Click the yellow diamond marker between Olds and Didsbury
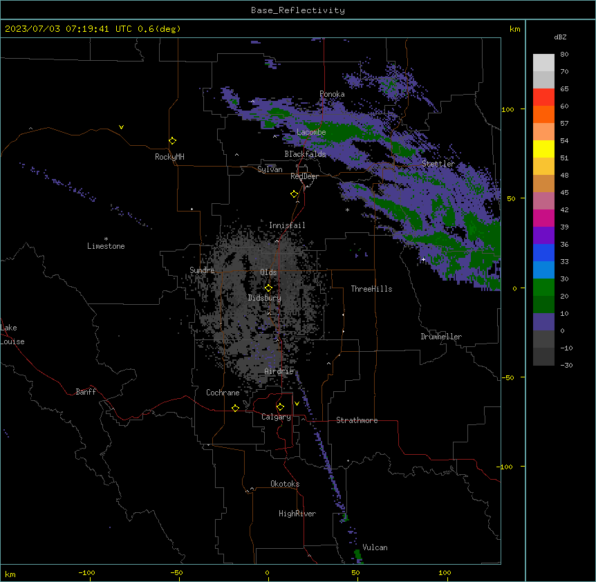 coord(268,288)
